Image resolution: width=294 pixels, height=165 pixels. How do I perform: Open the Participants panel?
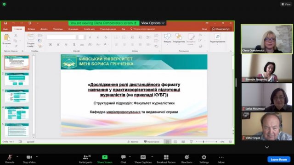point(85,159)
